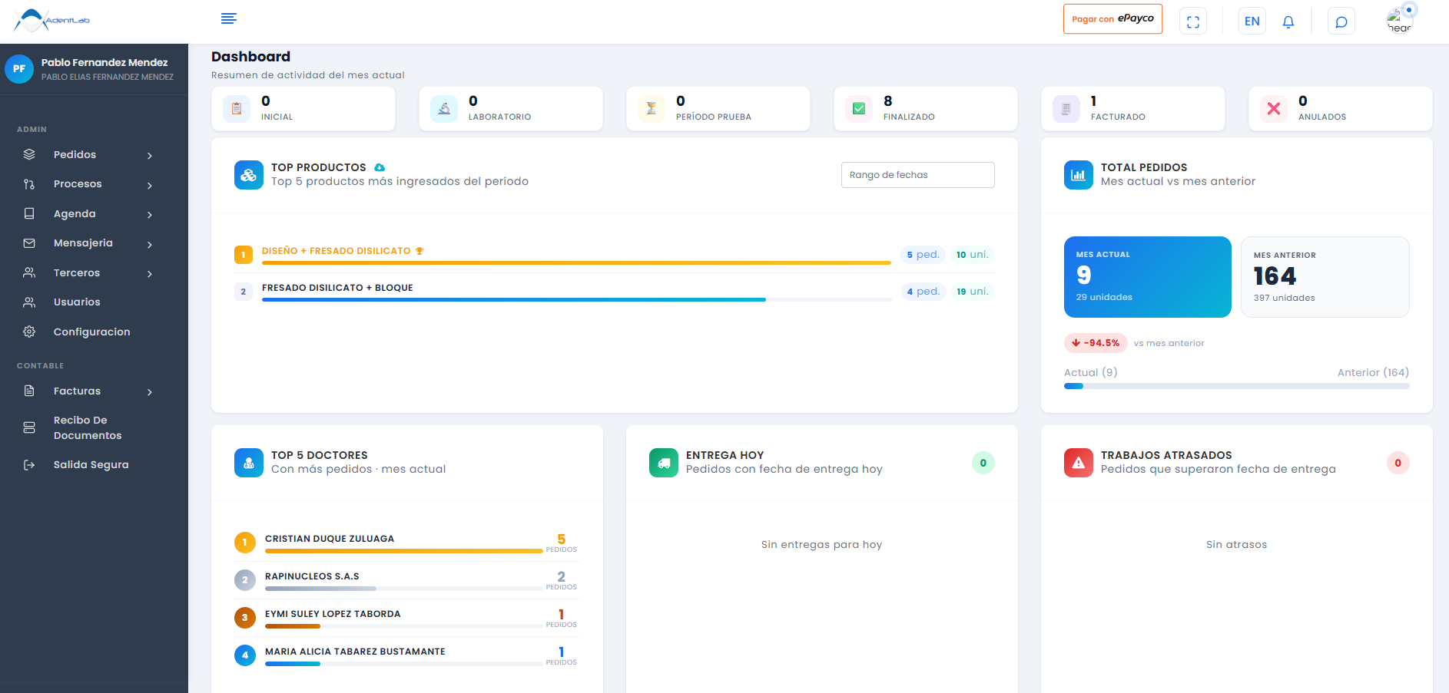1449x693 pixels.
Task: Open the chat bubble icon
Action: point(1341,21)
